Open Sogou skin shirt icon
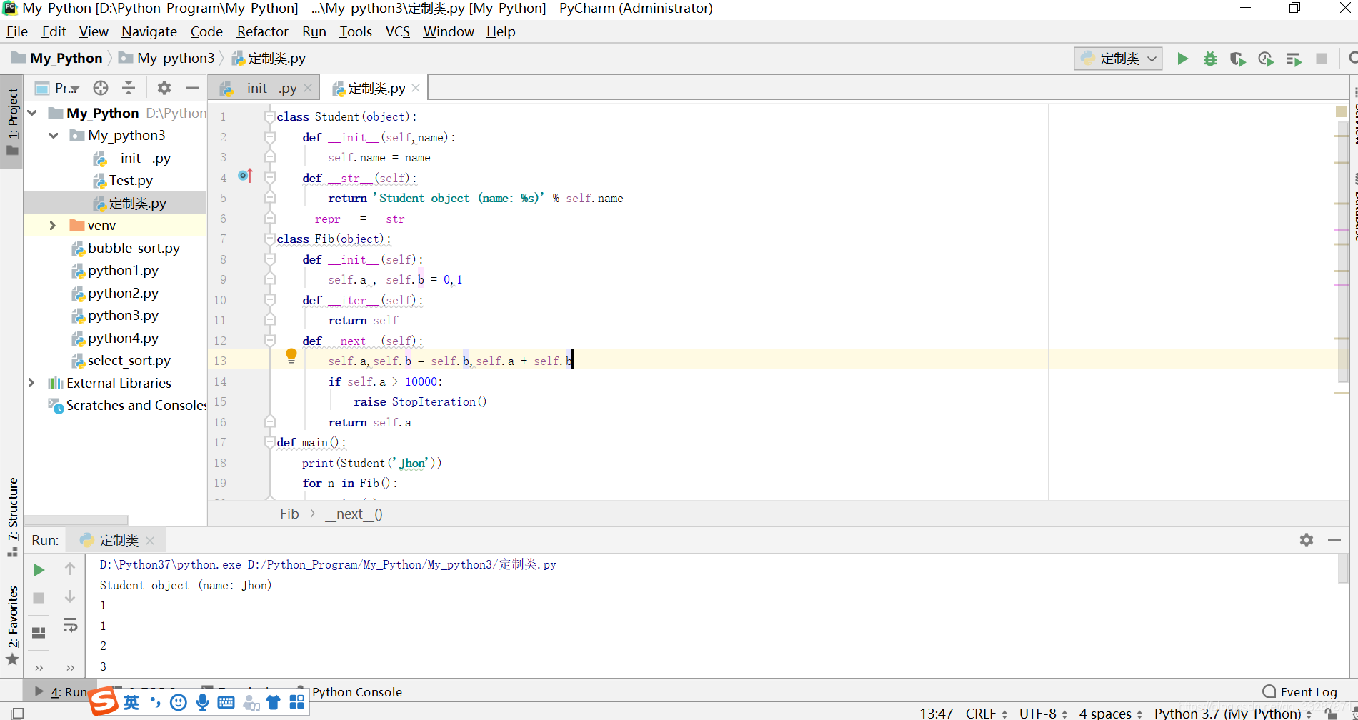The width and height of the screenshot is (1358, 720). pyautogui.click(x=273, y=703)
